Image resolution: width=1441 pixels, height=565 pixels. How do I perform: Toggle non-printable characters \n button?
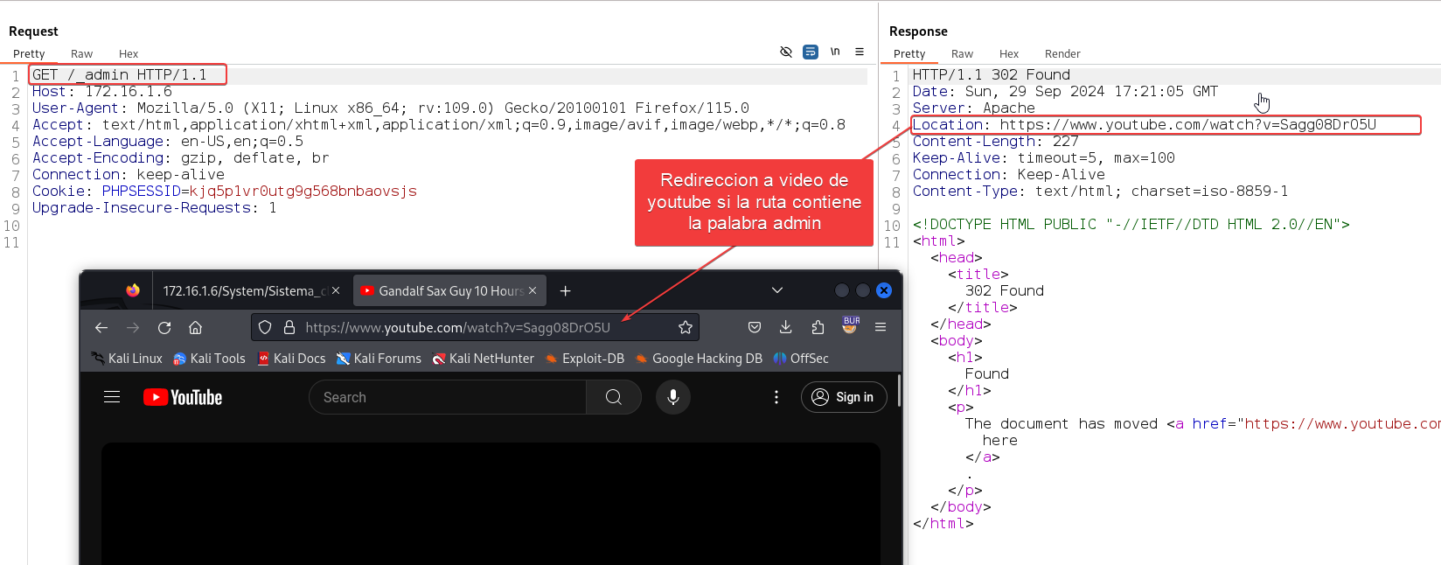(x=835, y=52)
